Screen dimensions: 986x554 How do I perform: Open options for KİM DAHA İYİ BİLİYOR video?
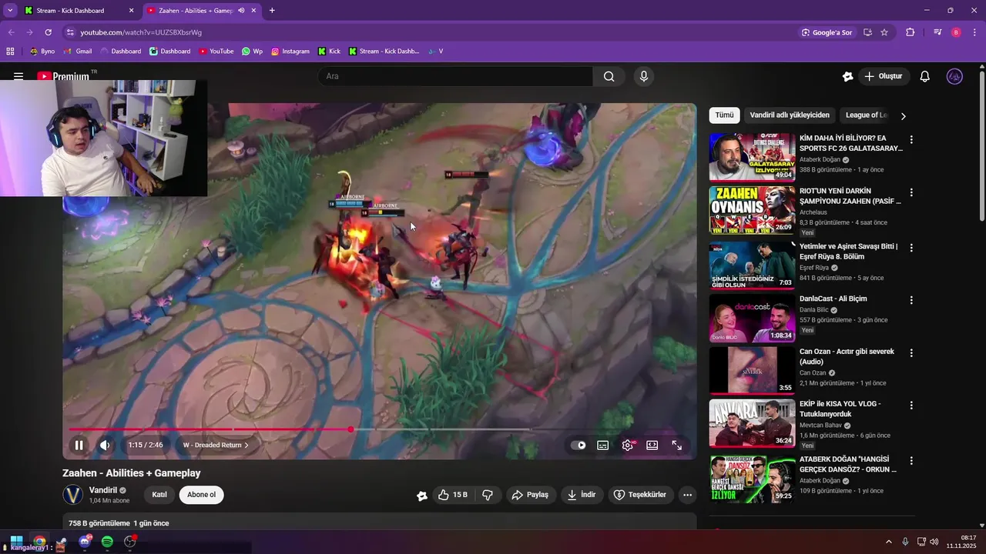(x=911, y=140)
